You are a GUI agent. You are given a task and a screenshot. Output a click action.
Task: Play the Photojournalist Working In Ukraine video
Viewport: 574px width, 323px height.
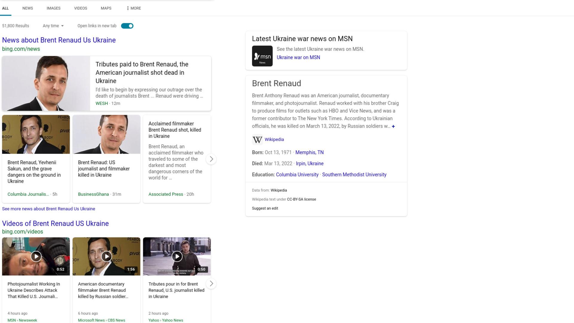coord(36,256)
